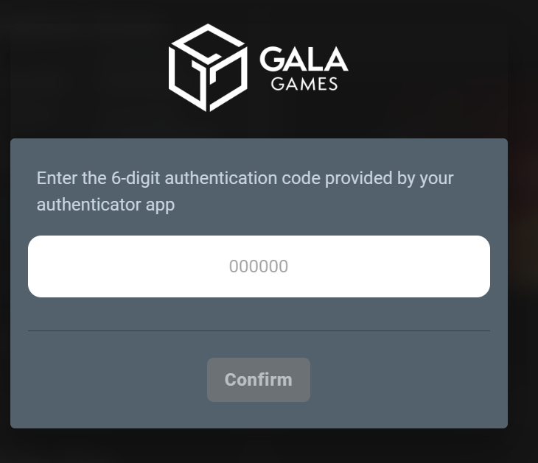538x463 pixels.
Task: Click the 000000 placeholder text
Action: (x=259, y=266)
